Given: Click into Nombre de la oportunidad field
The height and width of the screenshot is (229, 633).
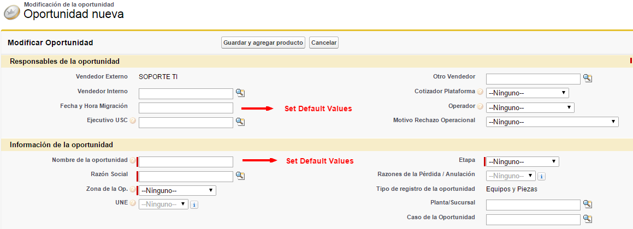Looking at the screenshot, I should [x=186, y=162].
